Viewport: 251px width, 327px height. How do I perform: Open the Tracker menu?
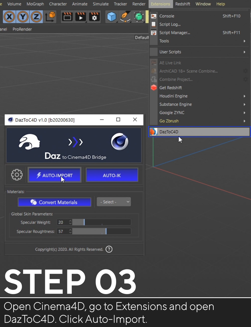pos(120,4)
